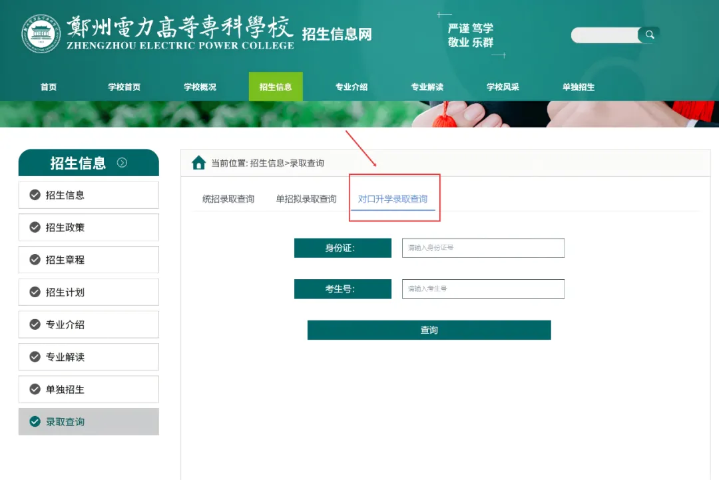Open 学校首页 in the top navigation

point(124,87)
